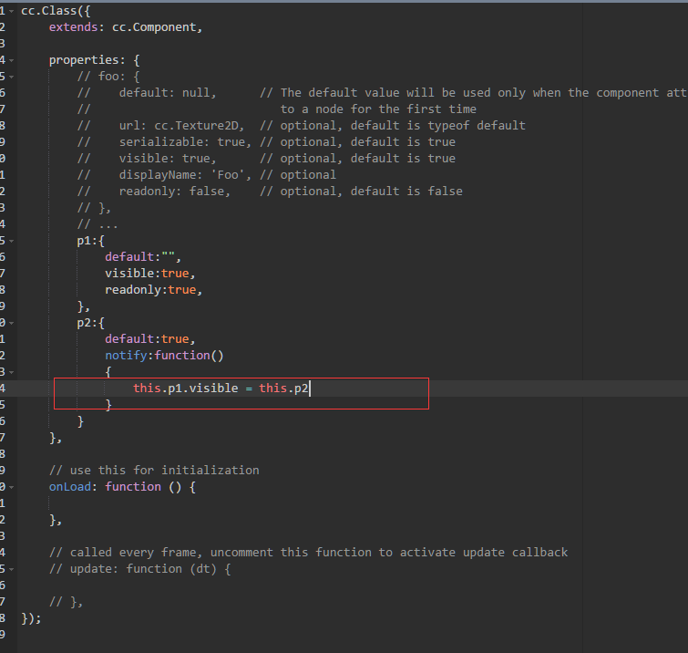The image size is (688, 653).
Task: Click 'readonly:true,' inside p1
Action: pos(154,290)
